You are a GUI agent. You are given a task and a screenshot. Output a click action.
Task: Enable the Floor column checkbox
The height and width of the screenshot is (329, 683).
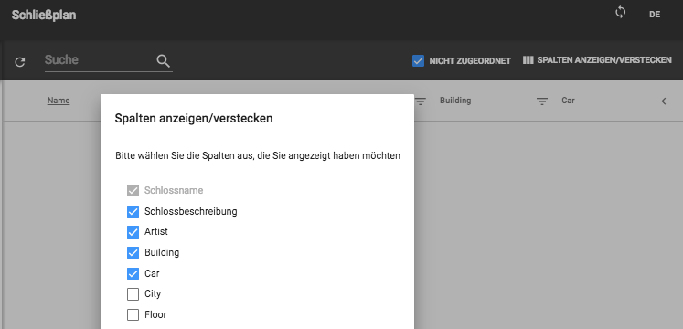133,314
